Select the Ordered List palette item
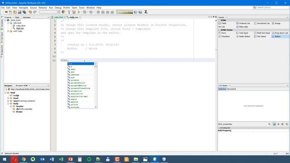 [x=243, y=23]
